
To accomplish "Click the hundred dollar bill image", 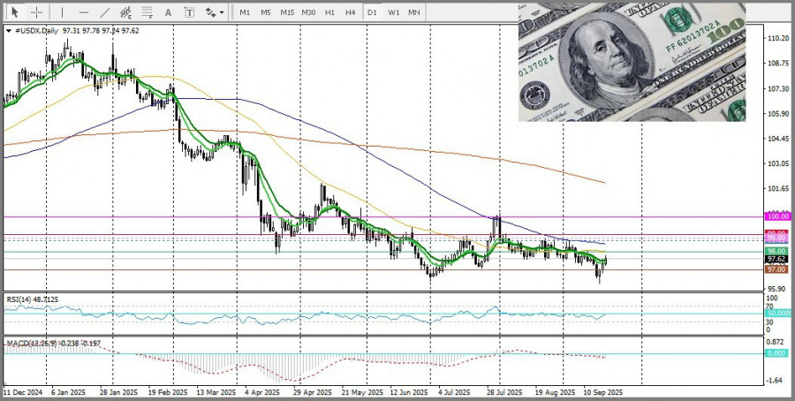I will tap(632, 61).
